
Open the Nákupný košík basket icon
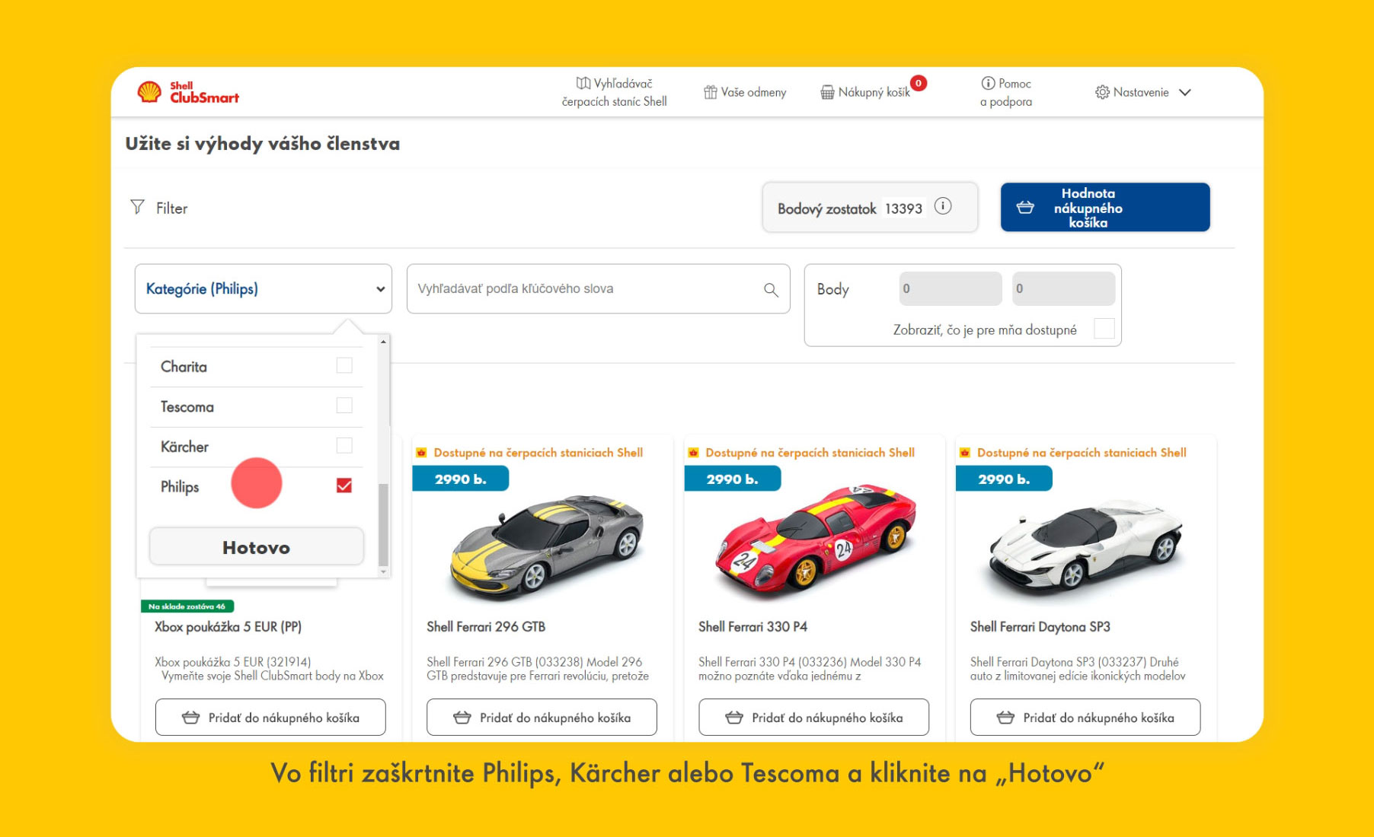(827, 92)
